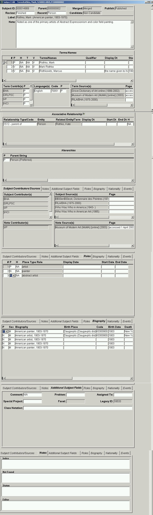153x515 pixels.
Task: Click the pointing hand icon beside Rothko, Mark term
Action: point(4,62)
